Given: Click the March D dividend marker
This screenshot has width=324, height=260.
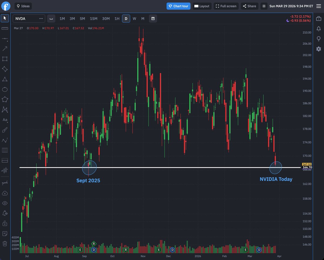Looking at the screenshot, I should pos(259,250).
